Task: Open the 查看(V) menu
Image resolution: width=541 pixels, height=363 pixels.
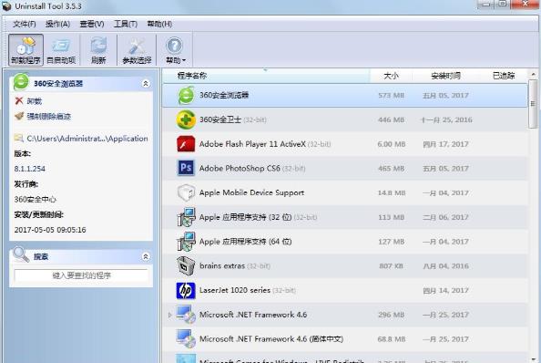Action: pyautogui.click(x=92, y=24)
